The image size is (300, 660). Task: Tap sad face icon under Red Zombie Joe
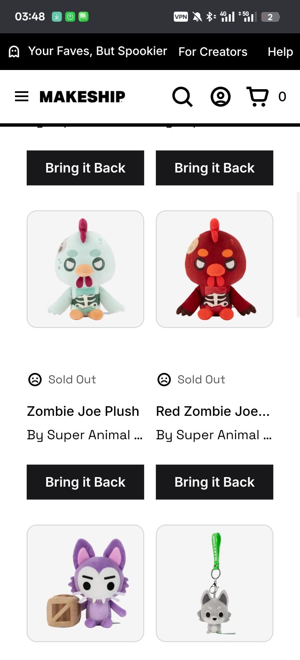coord(164,380)
